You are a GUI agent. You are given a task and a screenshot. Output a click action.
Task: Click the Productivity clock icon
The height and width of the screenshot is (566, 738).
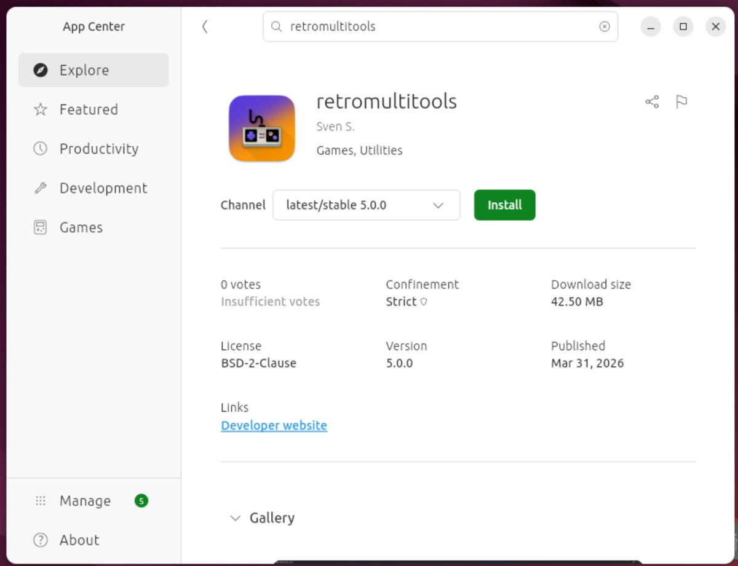(41, 149)
